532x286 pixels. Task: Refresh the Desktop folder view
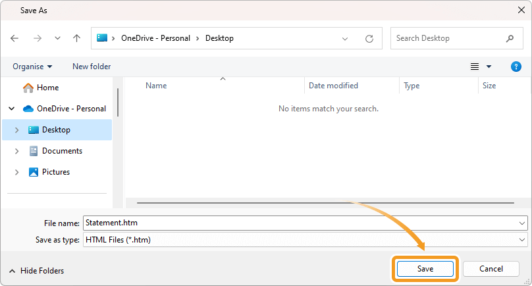[369, 39]
